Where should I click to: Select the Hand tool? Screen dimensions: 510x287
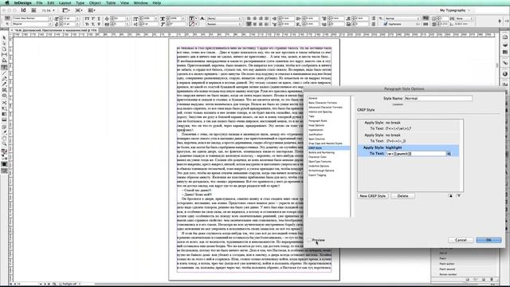click(4, 138)
